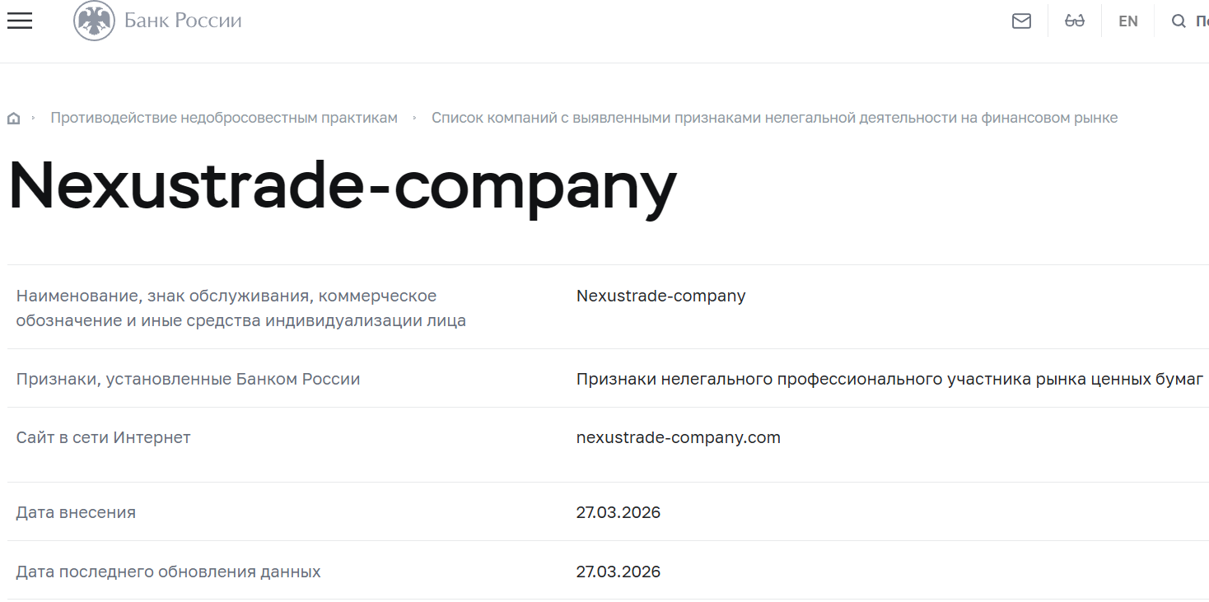
Task: Switch the site language to EN
Action: click(x=1127, y=21)
